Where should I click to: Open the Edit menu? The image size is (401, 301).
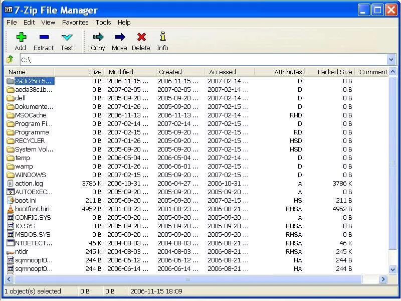pos(29,23)
